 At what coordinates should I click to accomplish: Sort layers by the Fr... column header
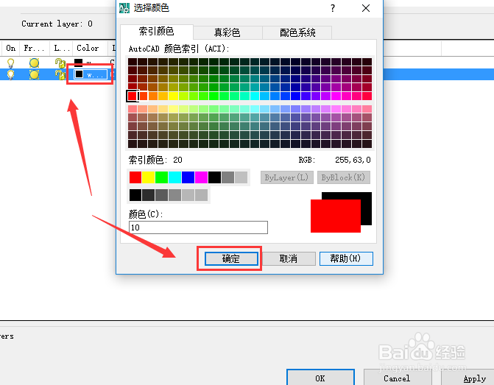[x=34, y=48]
